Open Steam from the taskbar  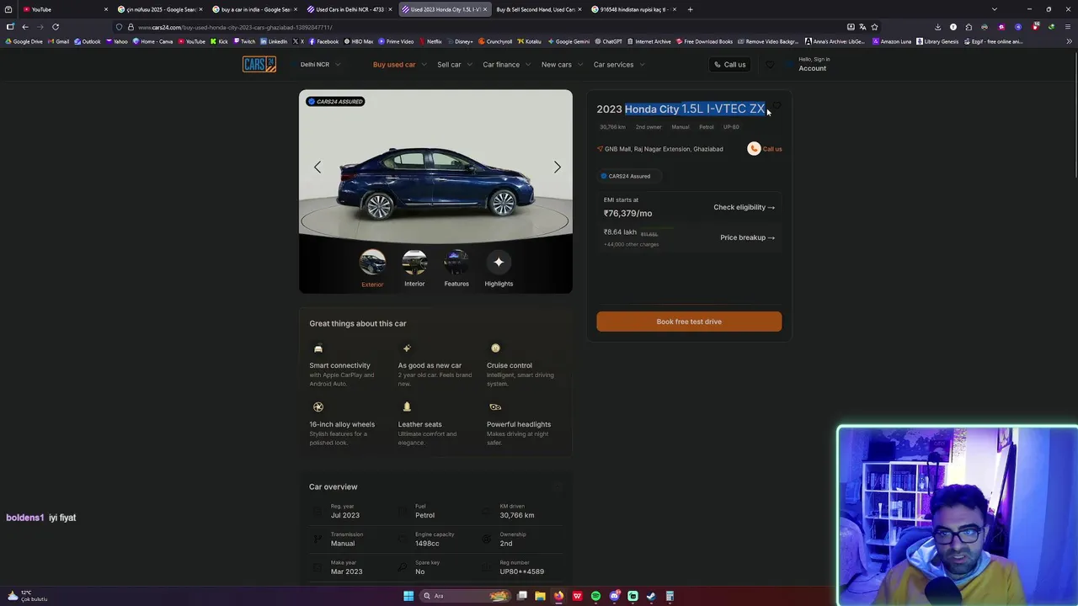coord(651,596)
